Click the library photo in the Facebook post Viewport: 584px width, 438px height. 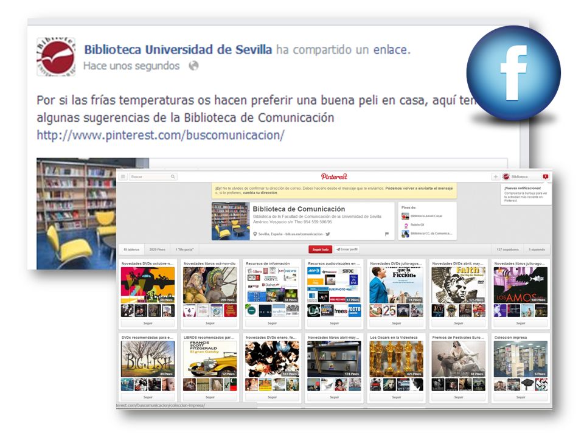[x=77, y=214]
